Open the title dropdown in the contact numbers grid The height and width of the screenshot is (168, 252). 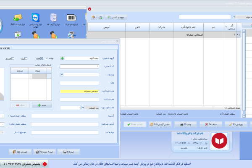tap(31, 76)
